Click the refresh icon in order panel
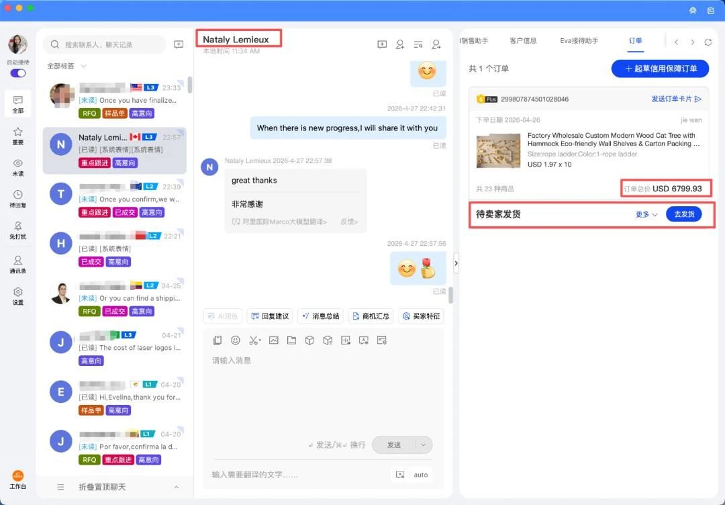 click(708, 42)
